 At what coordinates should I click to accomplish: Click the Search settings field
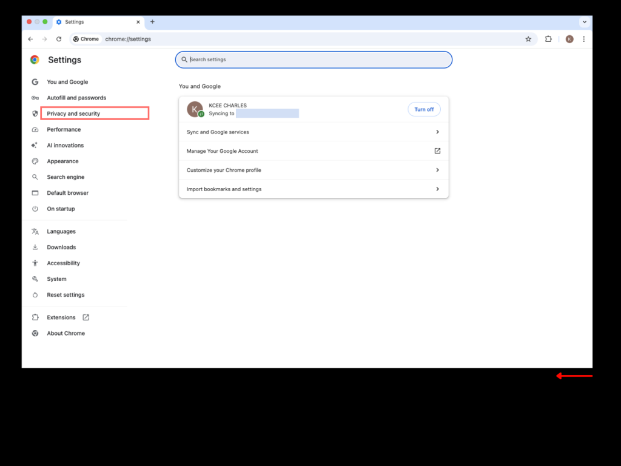pos(315,59)
